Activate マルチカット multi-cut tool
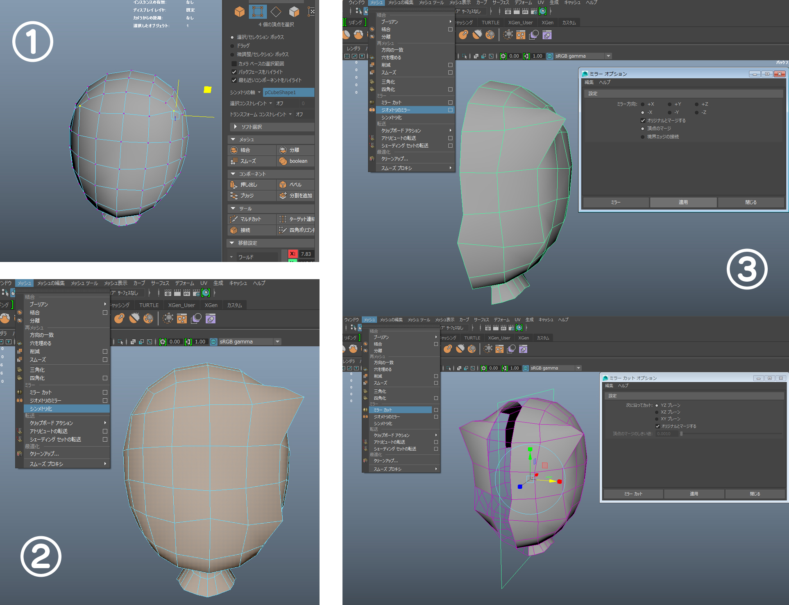The height and width of the screenshot is (605, 789). tap(252, 219)
